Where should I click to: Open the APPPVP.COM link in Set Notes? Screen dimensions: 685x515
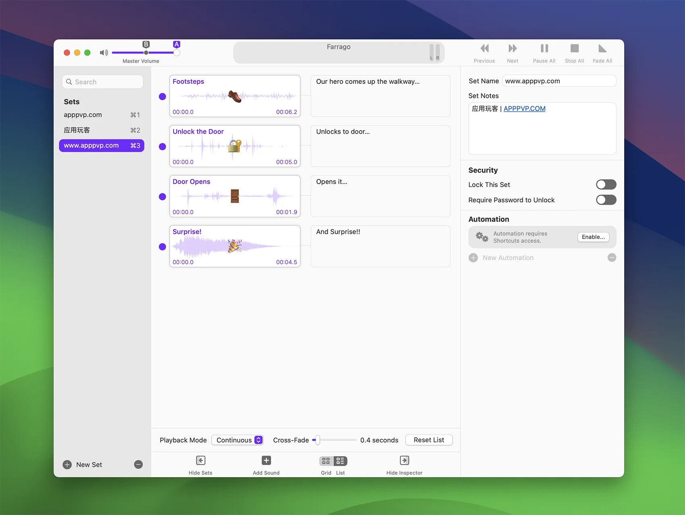tap(524, 108)
